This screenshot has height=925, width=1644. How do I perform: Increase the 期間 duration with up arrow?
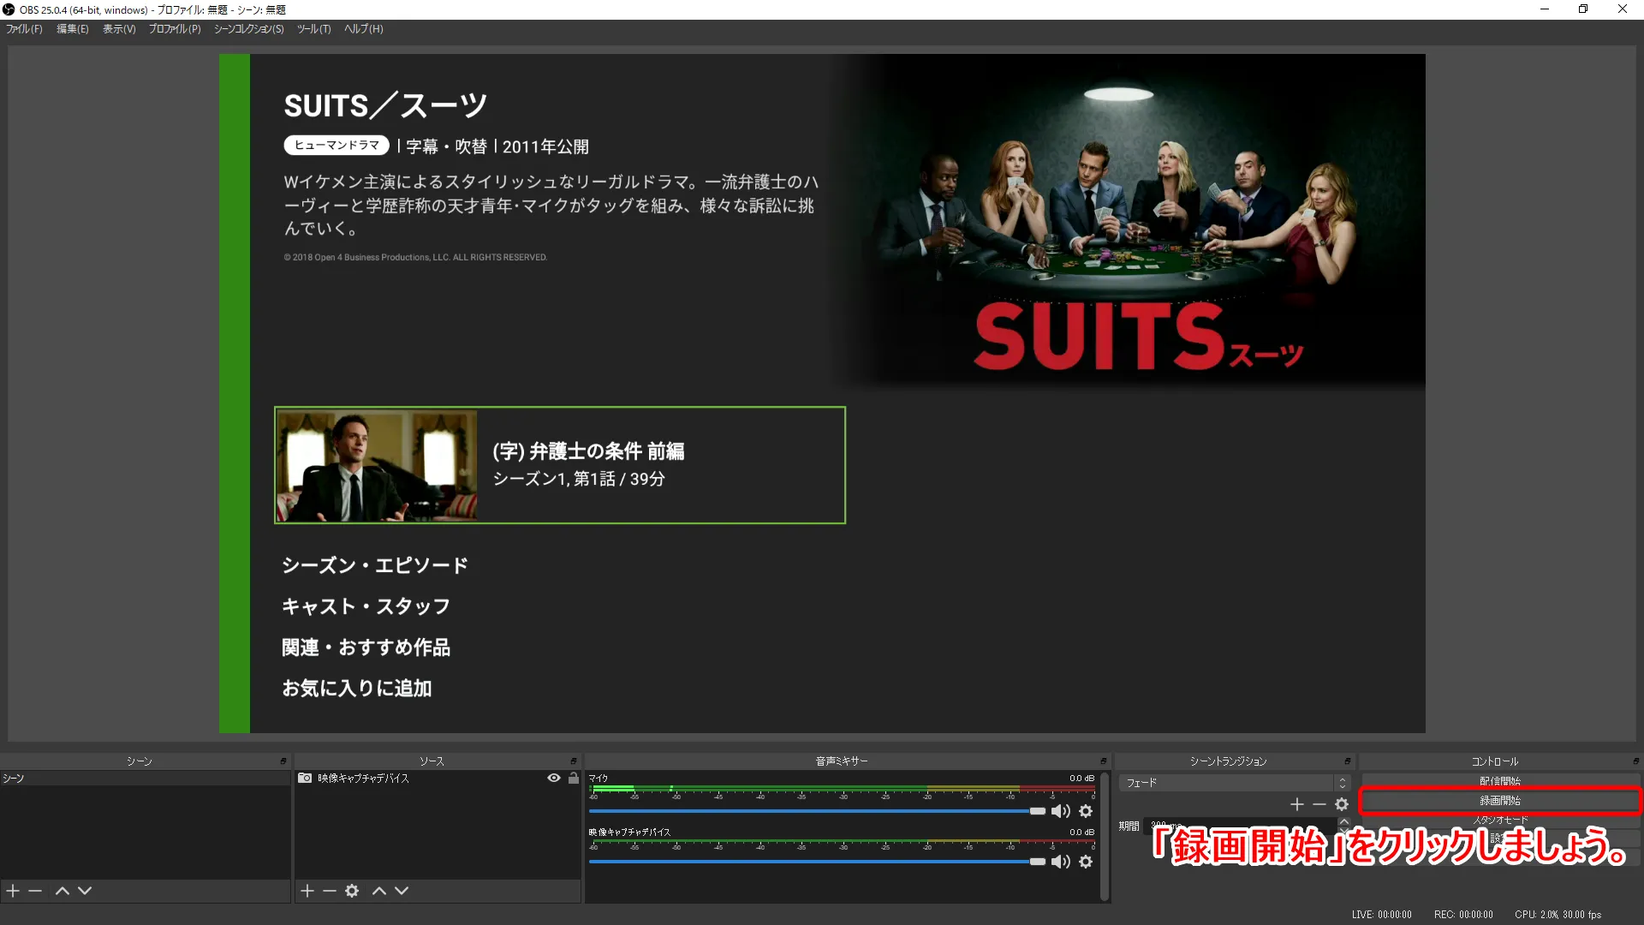point(1344,821)
